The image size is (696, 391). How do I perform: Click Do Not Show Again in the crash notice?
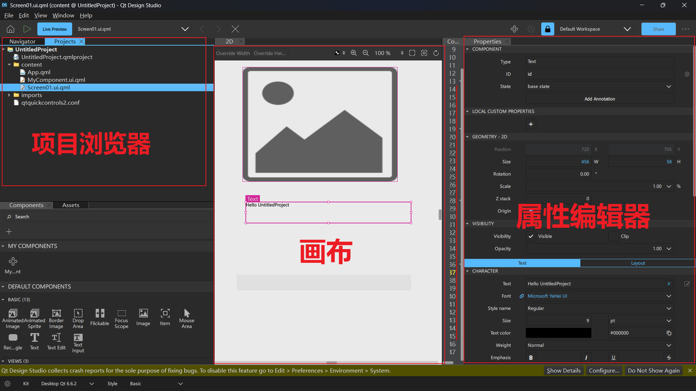click(x=653, y=370)
